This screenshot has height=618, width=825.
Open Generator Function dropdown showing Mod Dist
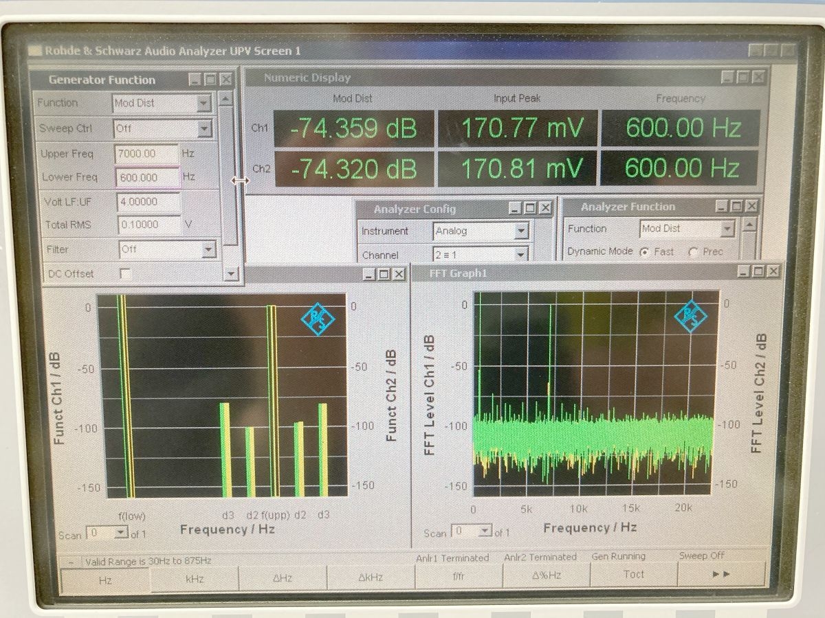(x=203, y=103)
